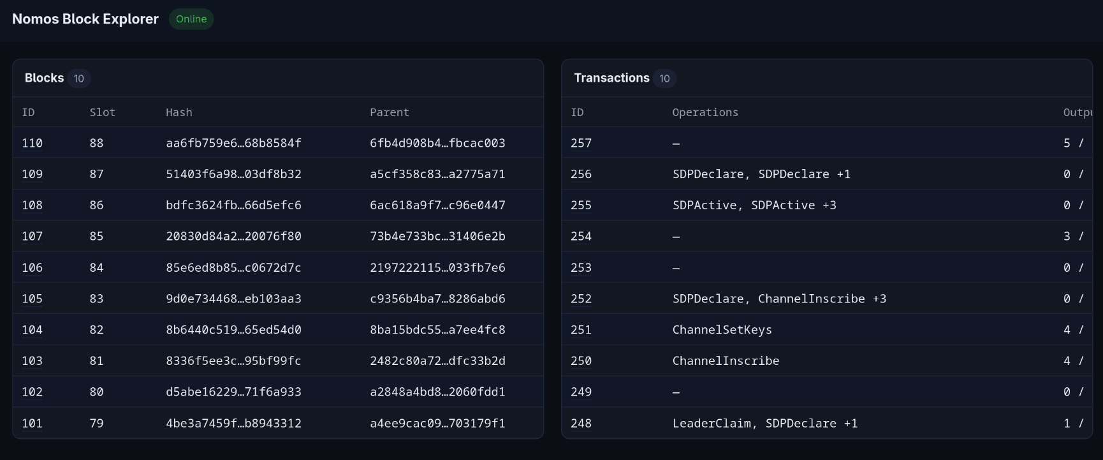Viewport: 1103px width, 460px height.
Task: Click the Nomos Block Explorer title
Action: pos(85,19)
